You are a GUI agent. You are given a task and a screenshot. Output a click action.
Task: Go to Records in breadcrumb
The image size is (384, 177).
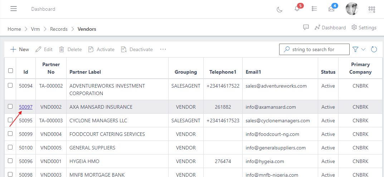coord(59,29)
